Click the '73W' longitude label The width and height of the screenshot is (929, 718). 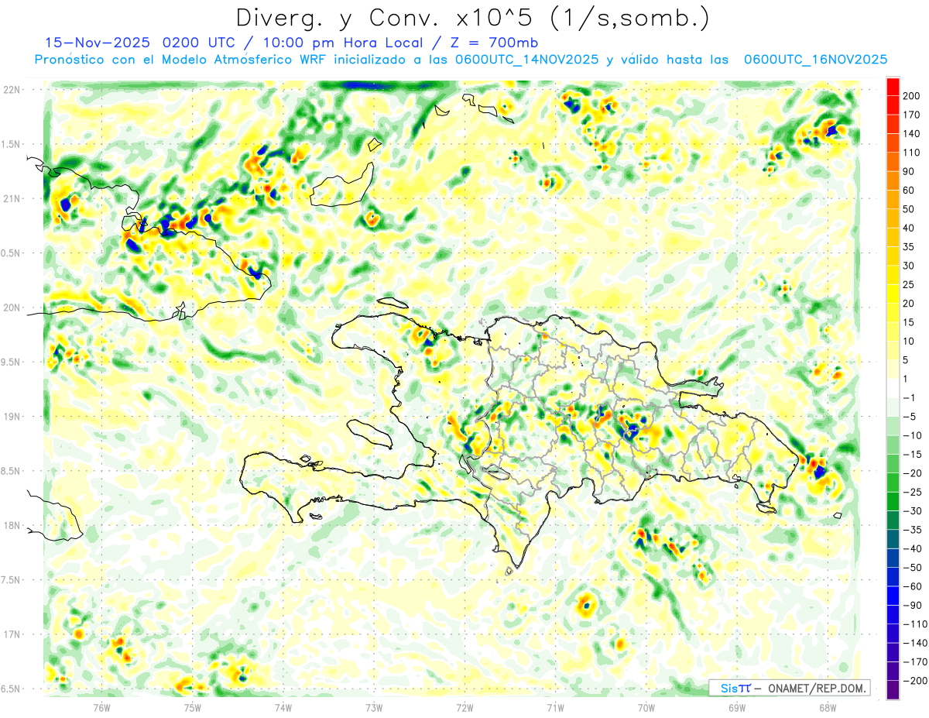click(x=374, y=707)
